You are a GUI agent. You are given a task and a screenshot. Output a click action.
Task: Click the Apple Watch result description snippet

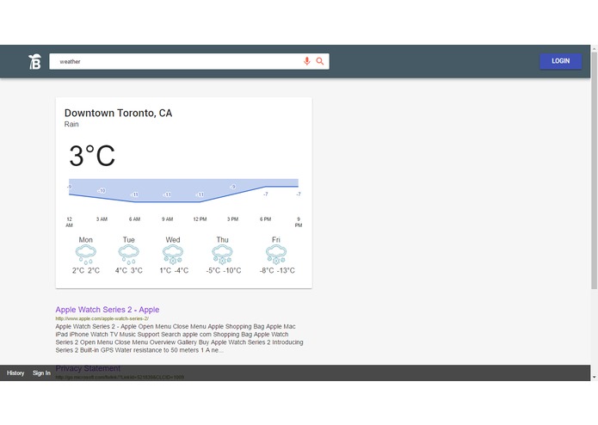pos(179,338)
